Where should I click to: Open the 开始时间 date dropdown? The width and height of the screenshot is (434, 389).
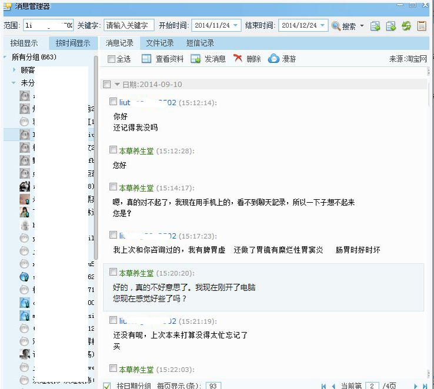[x=236, y=25]
